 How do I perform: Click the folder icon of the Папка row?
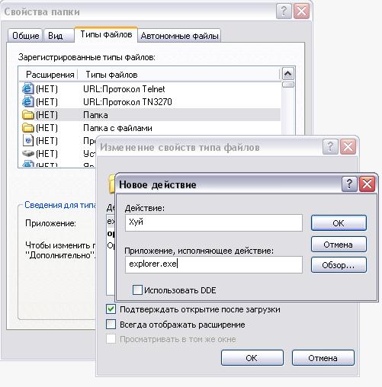point(28,115)
